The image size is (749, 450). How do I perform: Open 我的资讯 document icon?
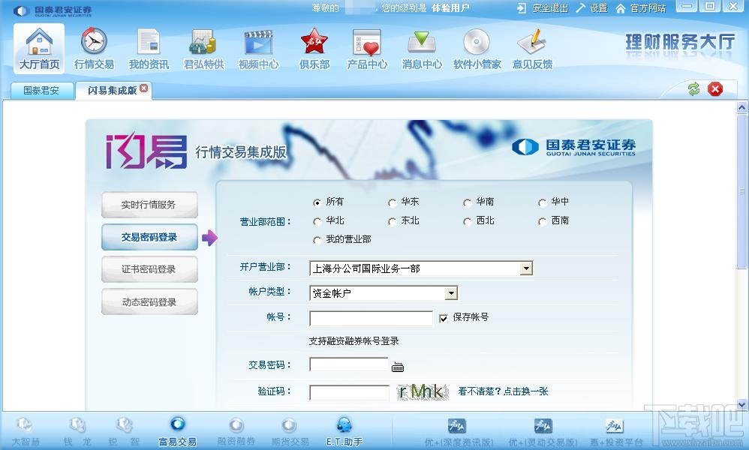(x=149, y=48)
